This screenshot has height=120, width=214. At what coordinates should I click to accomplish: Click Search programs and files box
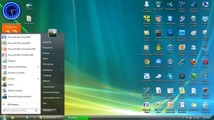(x=21, y=110)
